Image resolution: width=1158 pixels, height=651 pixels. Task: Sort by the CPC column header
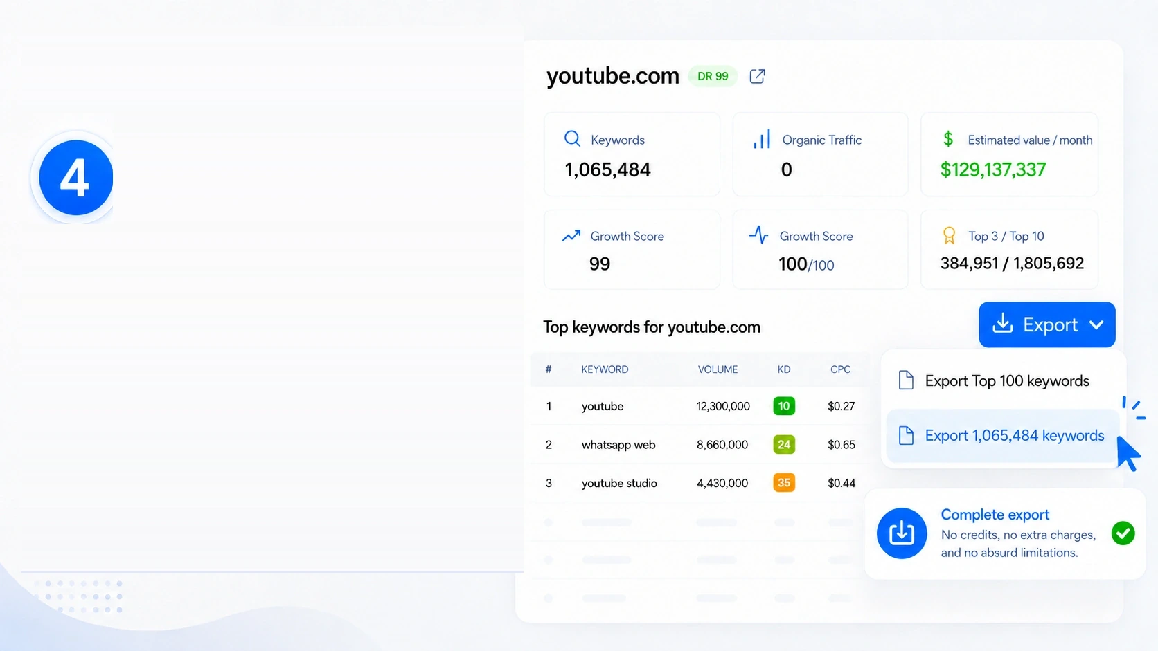pyautogui.click(x=841, y=369)
